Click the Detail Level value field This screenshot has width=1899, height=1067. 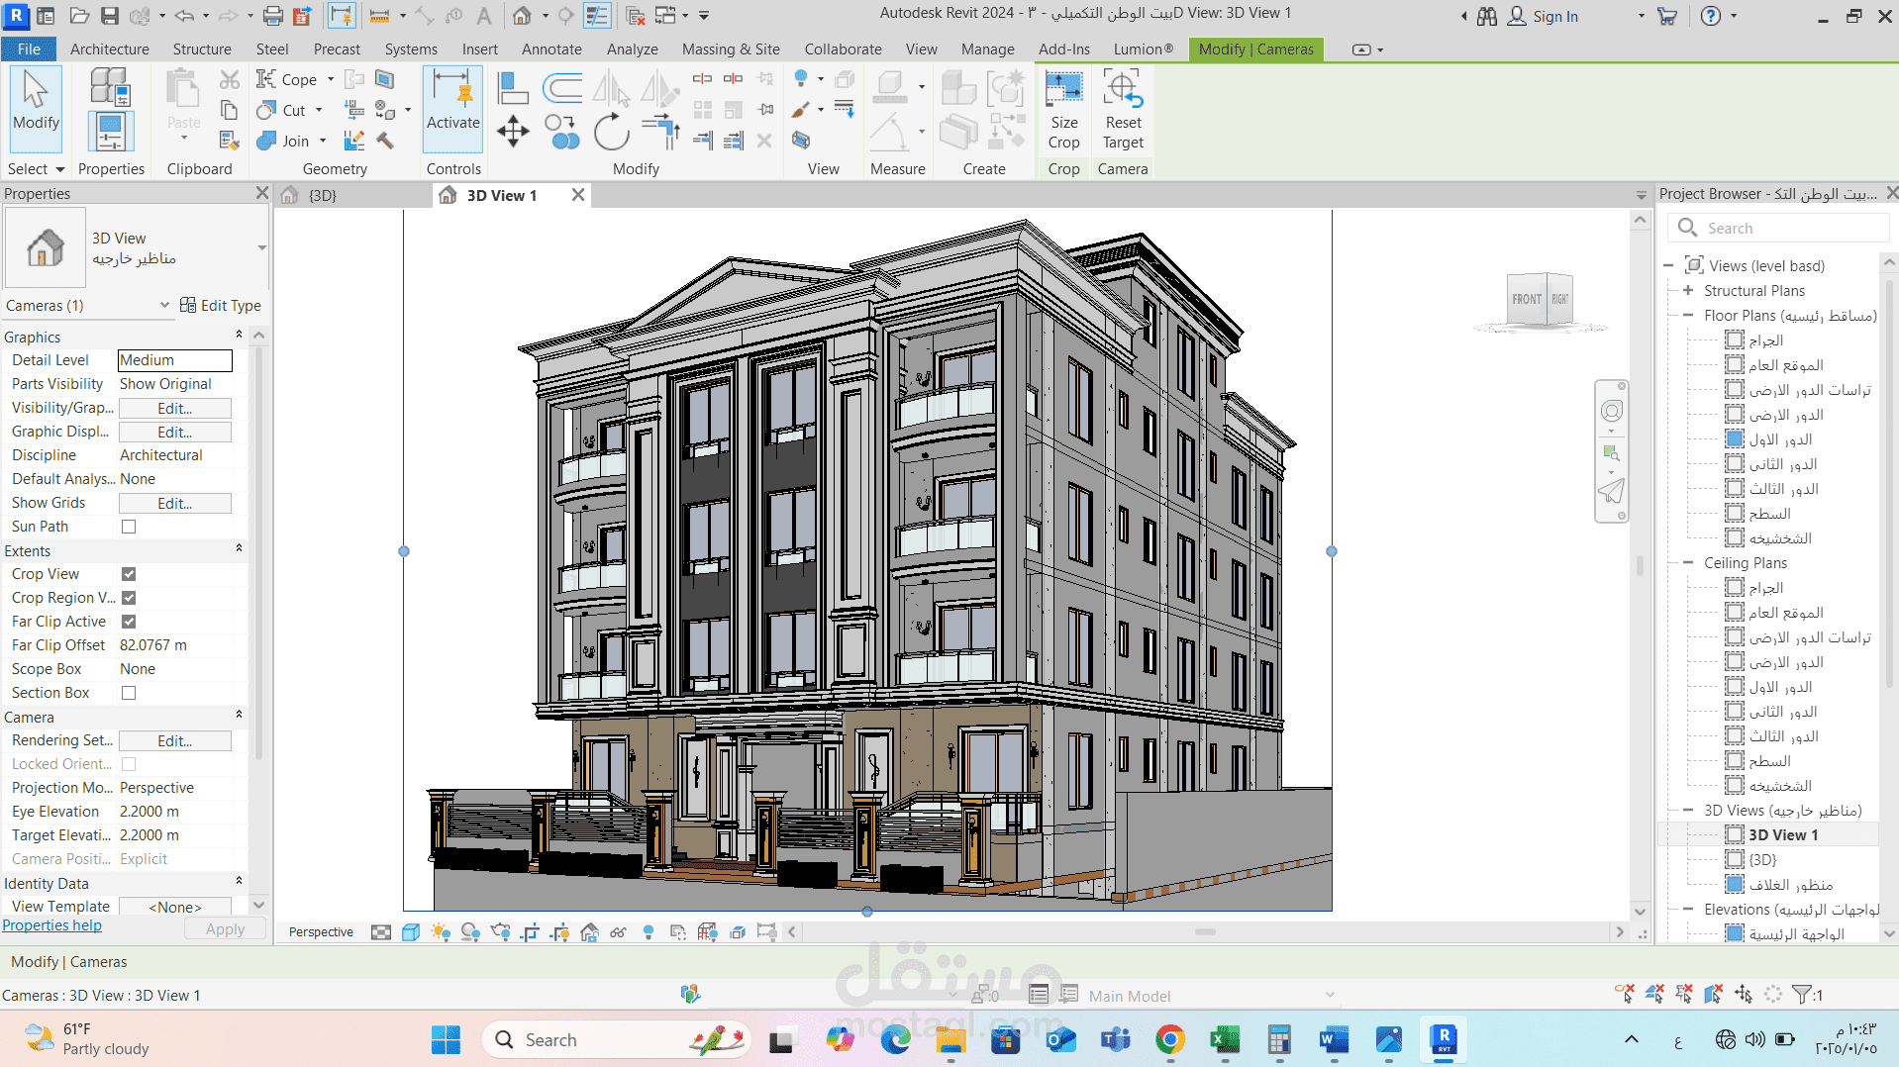pos(175,360)
